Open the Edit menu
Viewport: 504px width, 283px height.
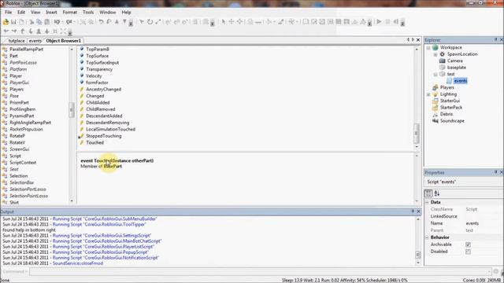[x=21, y=13]
